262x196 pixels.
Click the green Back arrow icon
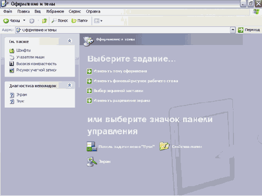click(6, 21)
